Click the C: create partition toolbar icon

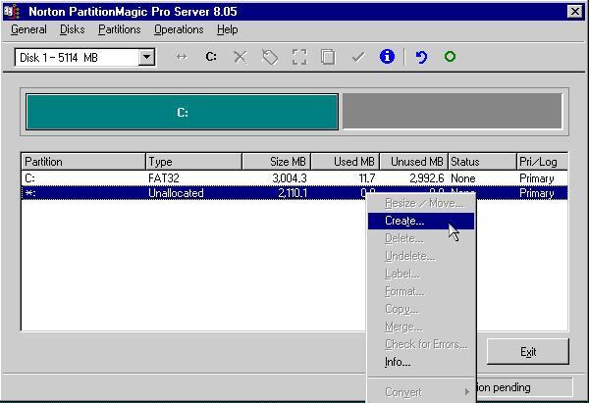211,57
